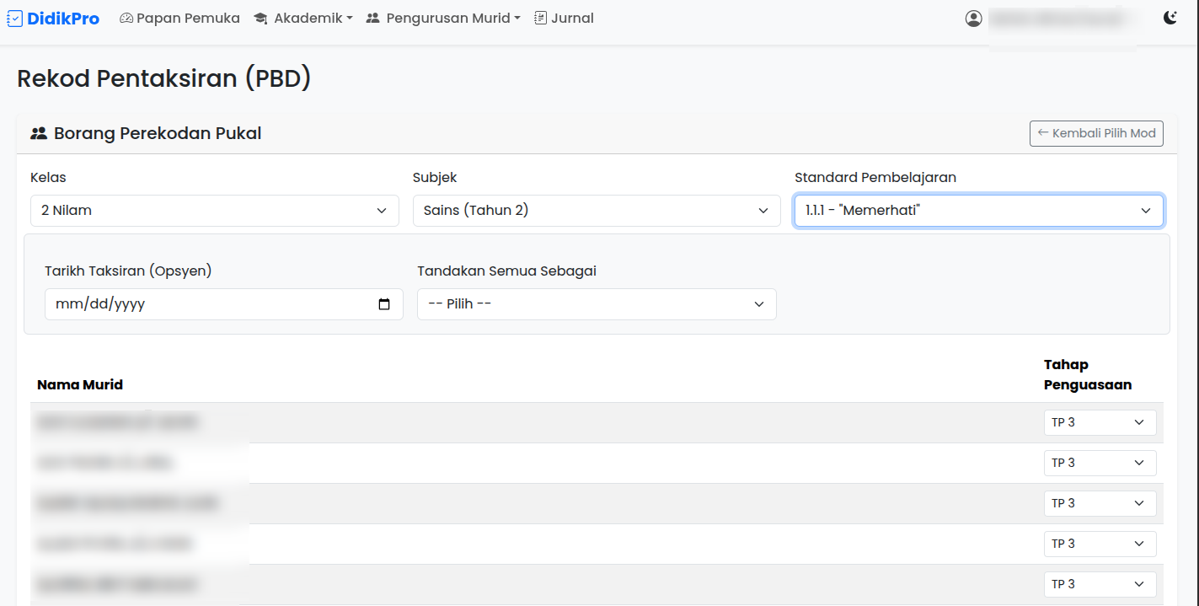The height and width of the screenshot is (606, 1199).
Task: Open the user profile avatar icon
Action: [x=973, y=18]
